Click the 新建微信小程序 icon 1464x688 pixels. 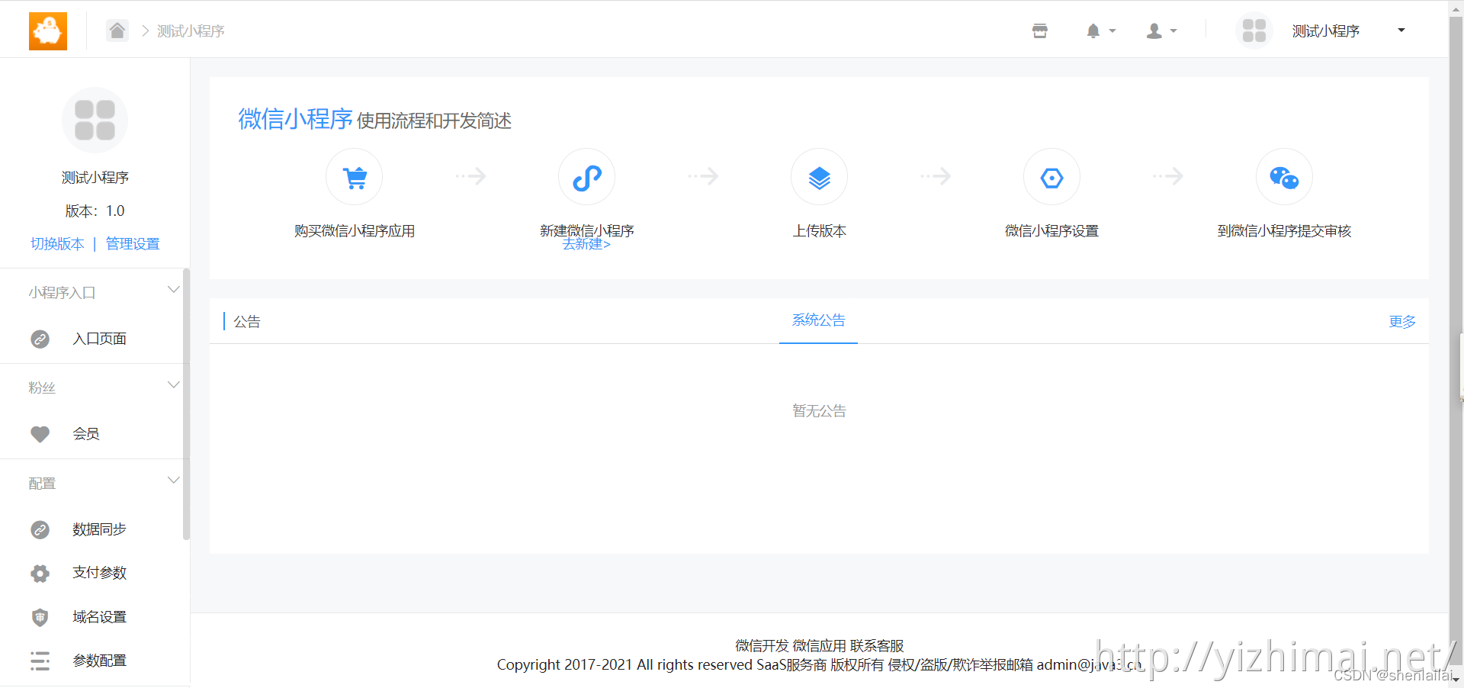(x=586, y=176)
